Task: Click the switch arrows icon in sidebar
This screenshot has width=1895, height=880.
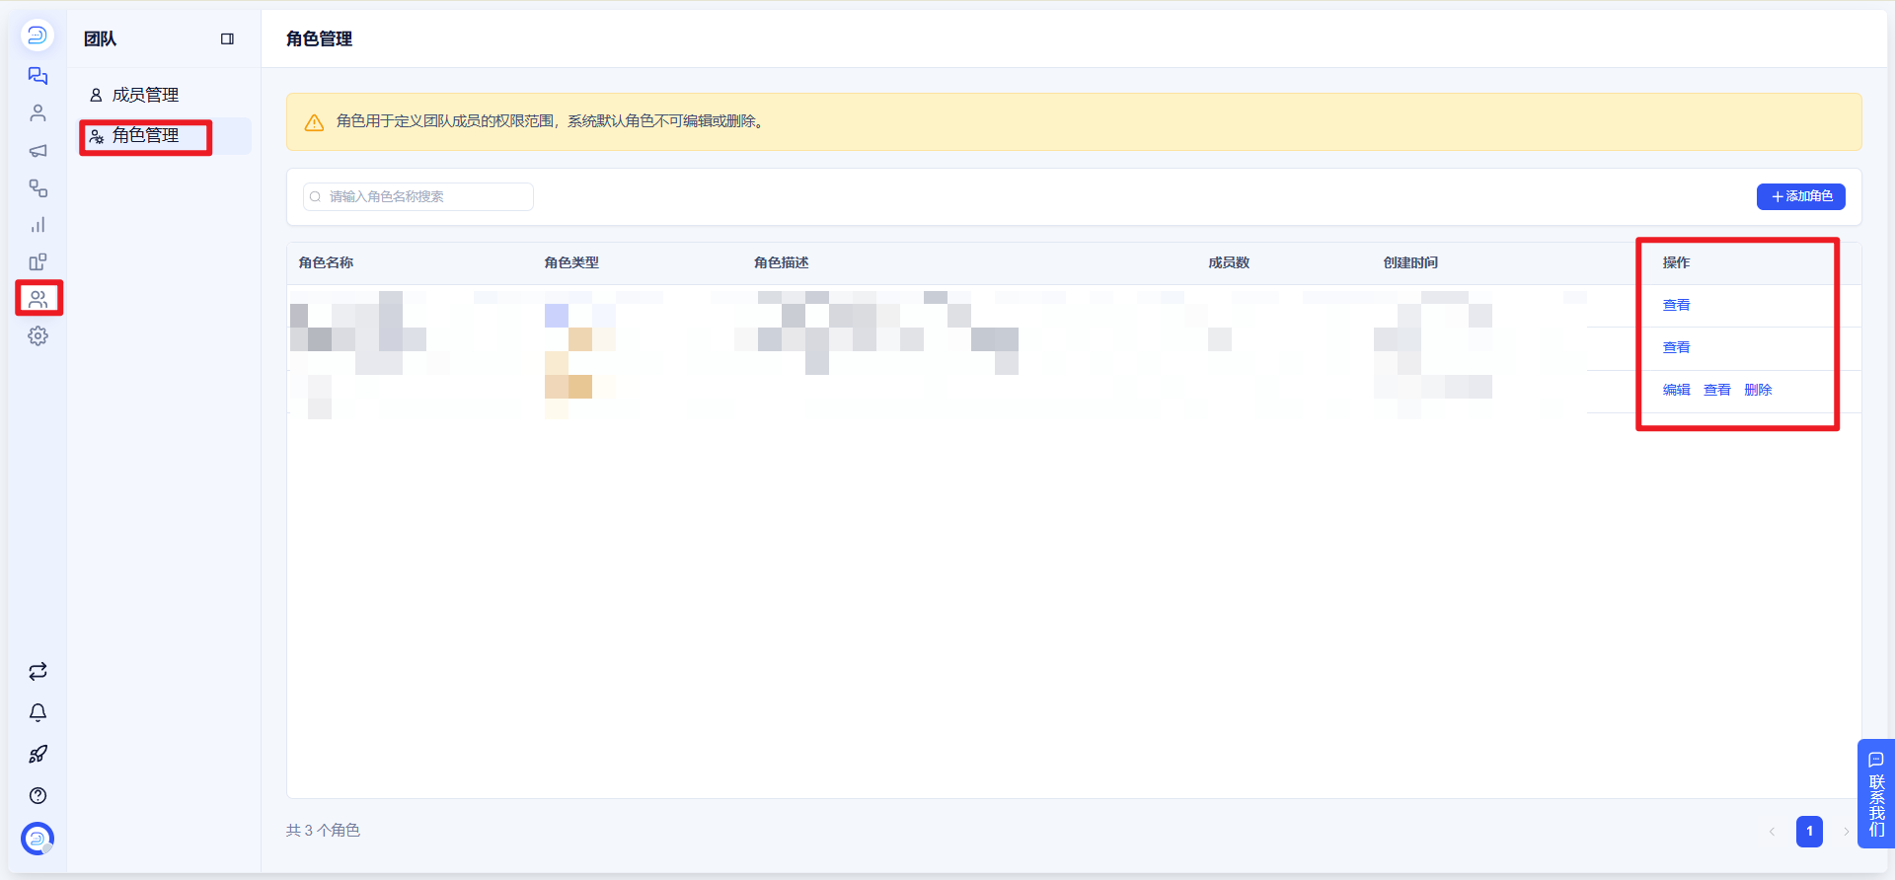Action: [x=38, y=672]
